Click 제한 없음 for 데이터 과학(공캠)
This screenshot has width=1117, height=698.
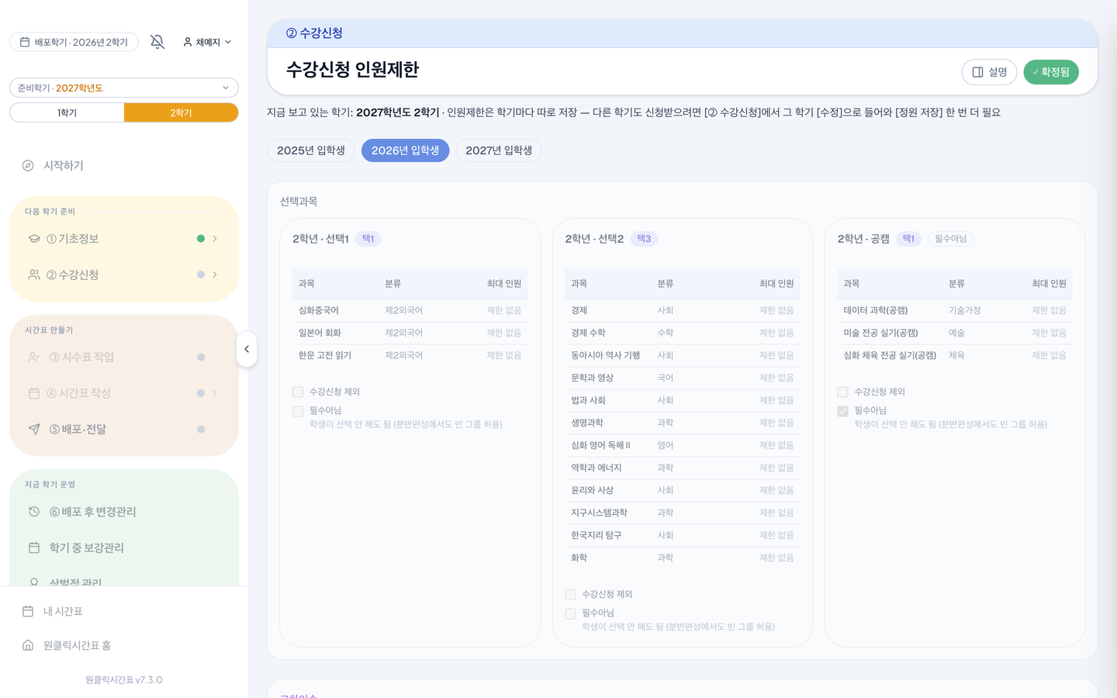(1049, 310)
